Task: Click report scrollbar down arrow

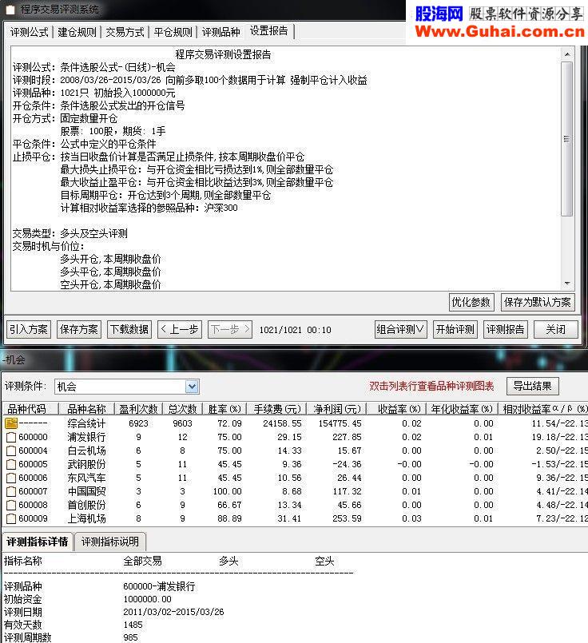Action: click(x=567, y=284)
